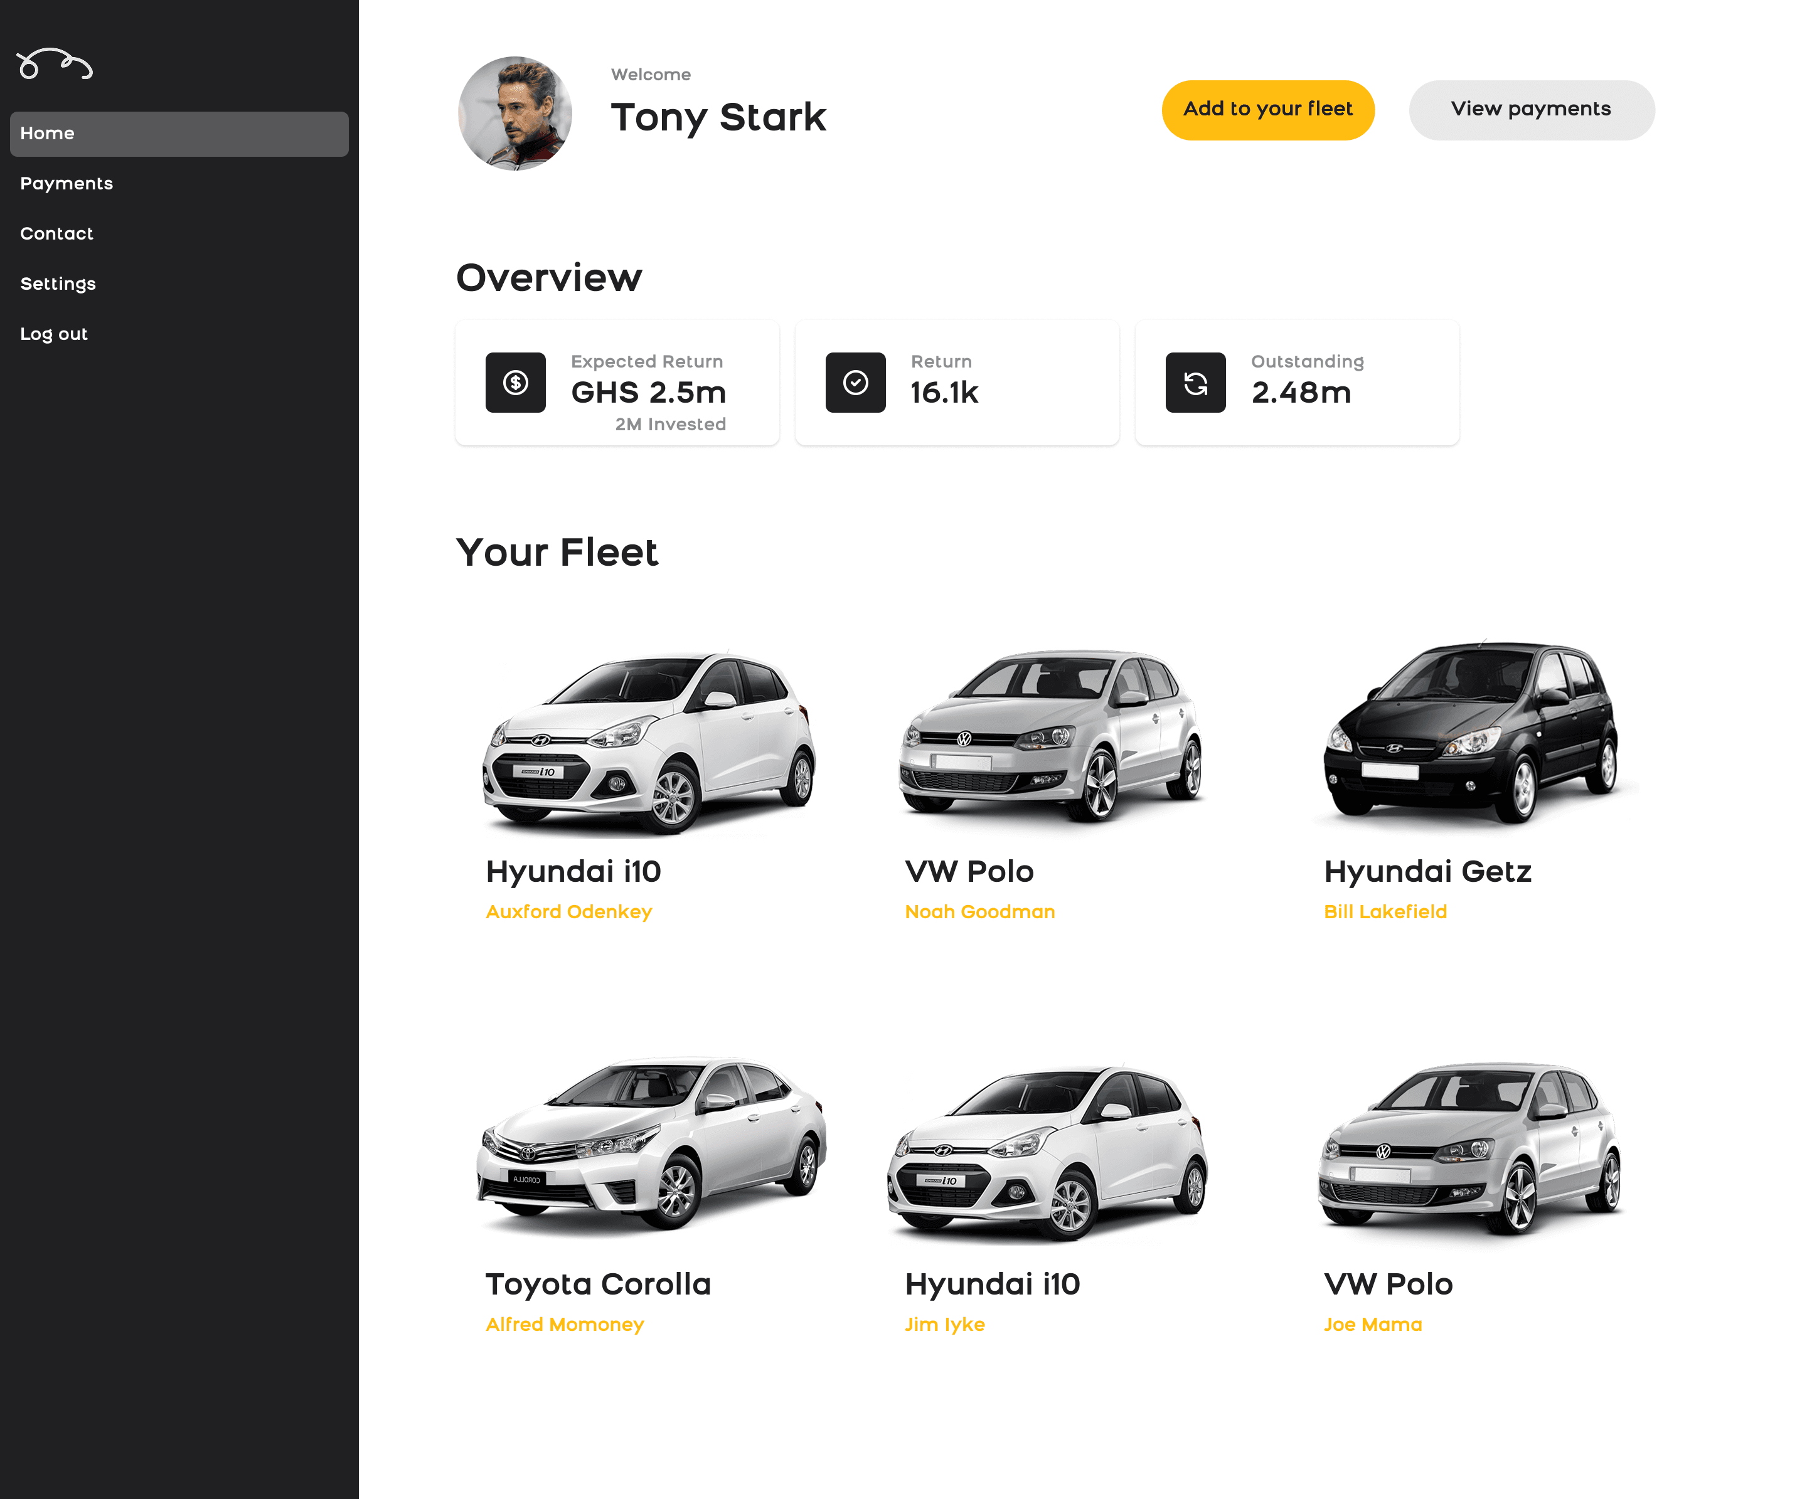
Task: Open the Return 16.1k card
Action: click(x=957, y=383)
